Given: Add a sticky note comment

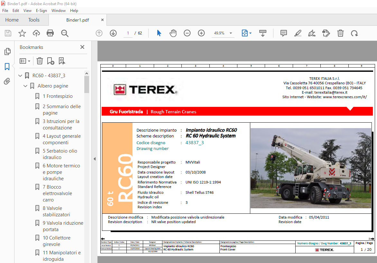Looking at the screenshot, I should tap(284, 33).
